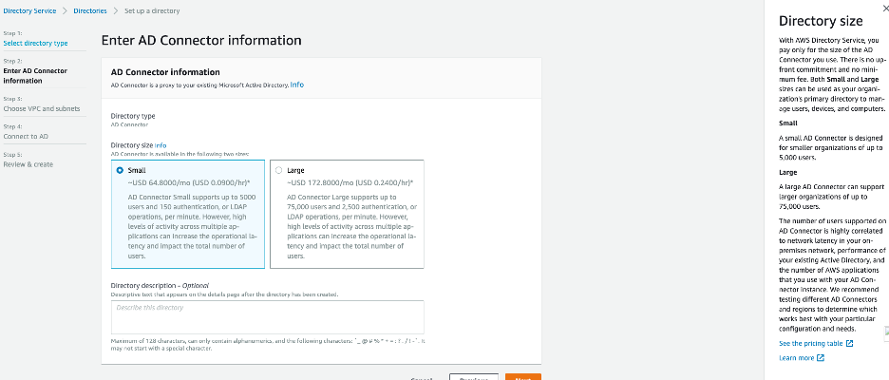Click the Cancel button

422,378
